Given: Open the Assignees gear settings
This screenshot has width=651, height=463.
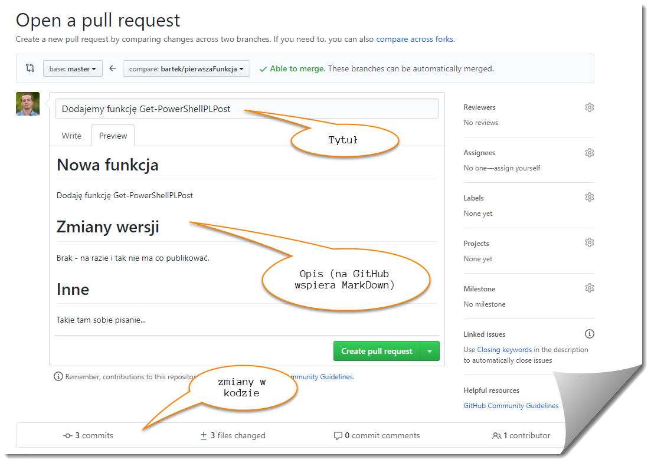Looking at the screenshot, I should point(589,153).
